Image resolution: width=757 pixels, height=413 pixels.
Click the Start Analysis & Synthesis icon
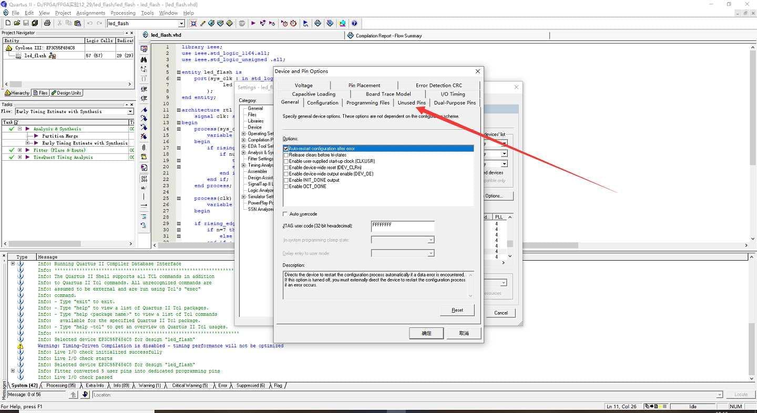(262, 23)
